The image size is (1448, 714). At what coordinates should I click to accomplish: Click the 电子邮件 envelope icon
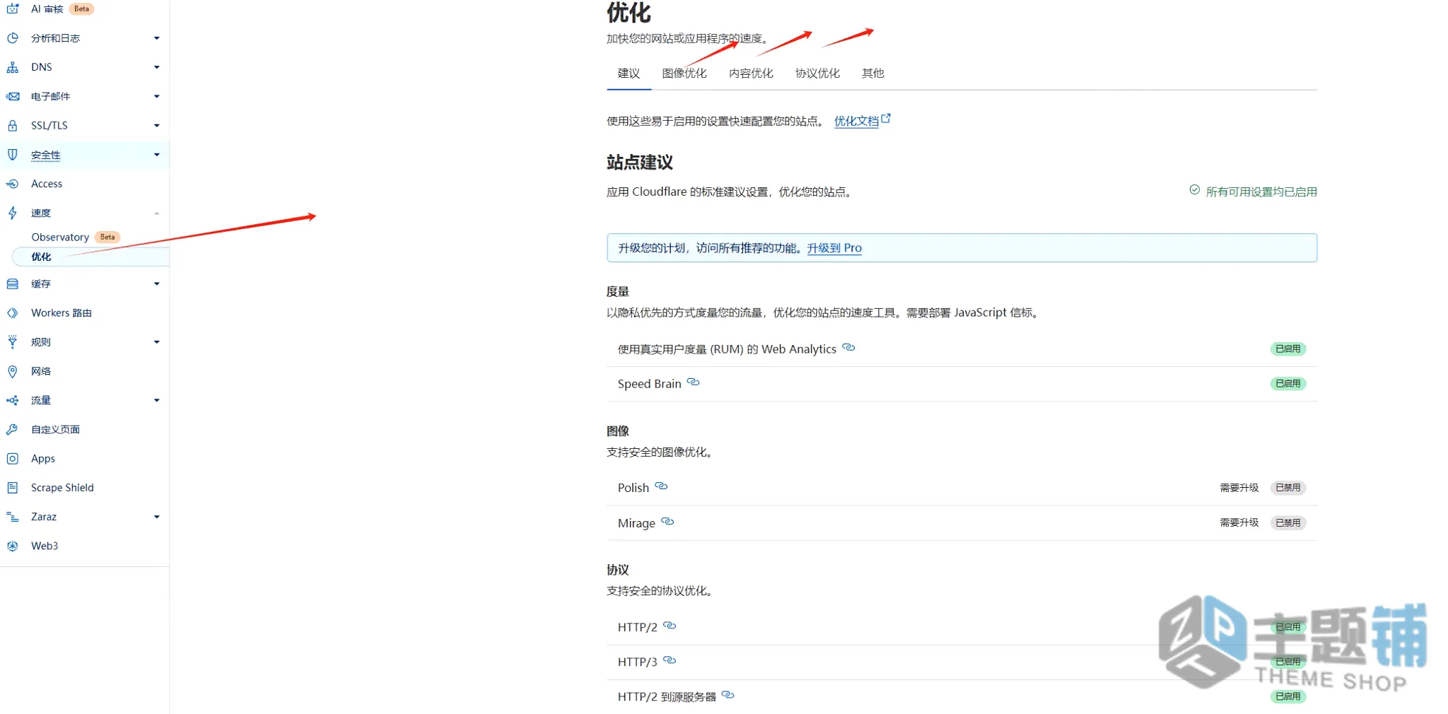click(13, 96)
